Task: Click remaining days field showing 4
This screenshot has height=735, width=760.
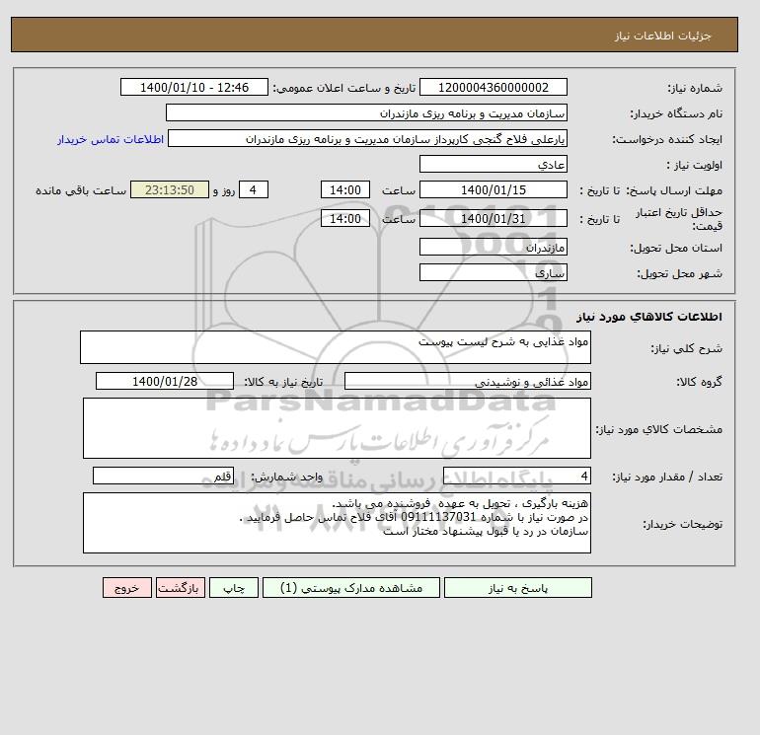Action: coord(253,190)
